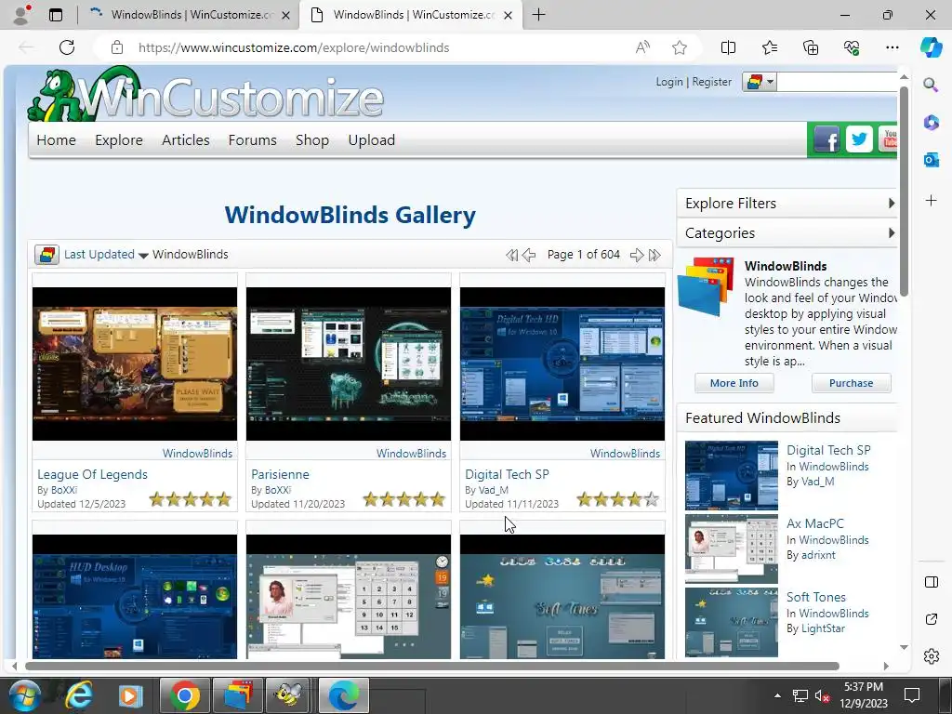This screenshot has height=714, width=952.
Task: Rate League Of Legends stars
Action: 190,499
